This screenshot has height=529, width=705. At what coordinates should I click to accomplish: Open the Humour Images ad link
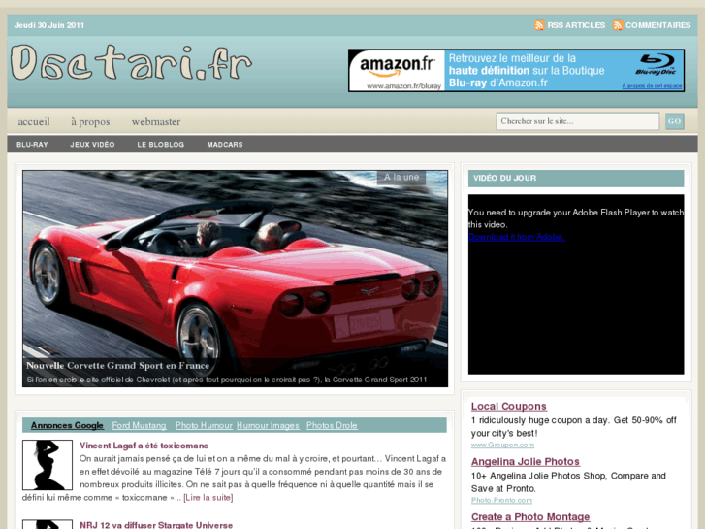[268, 425]
